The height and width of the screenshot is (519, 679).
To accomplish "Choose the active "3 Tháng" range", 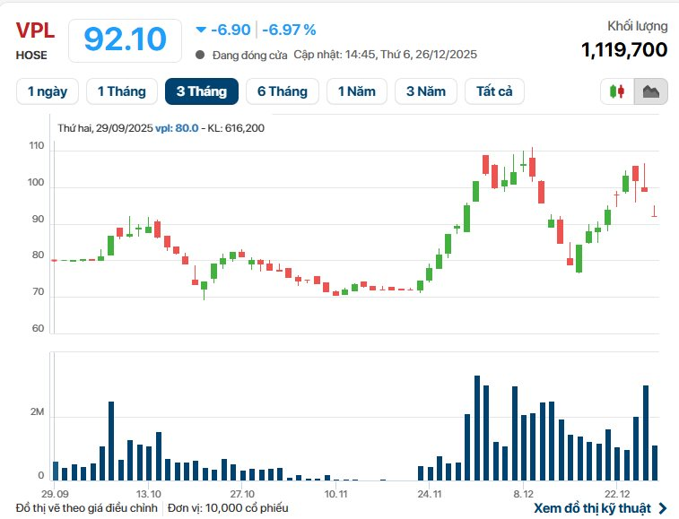I will (202, 91).
